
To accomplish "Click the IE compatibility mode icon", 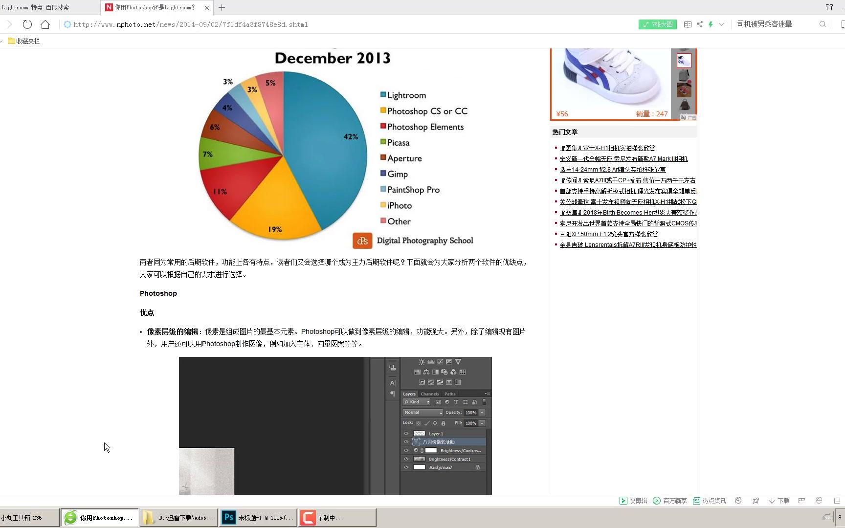I will [x=819, y=501].
